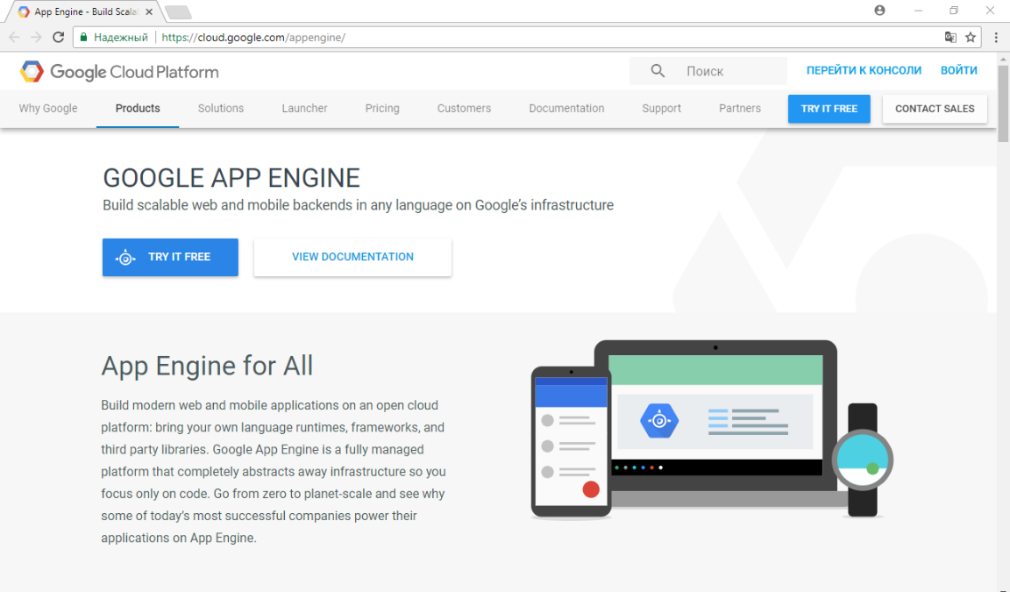Click the search magnifier icon
This screenshot has height=592, width=1010.
tap(657, 71)
